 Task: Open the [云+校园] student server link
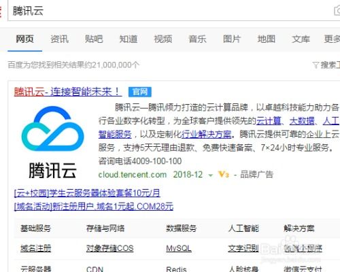coord(87,193)
